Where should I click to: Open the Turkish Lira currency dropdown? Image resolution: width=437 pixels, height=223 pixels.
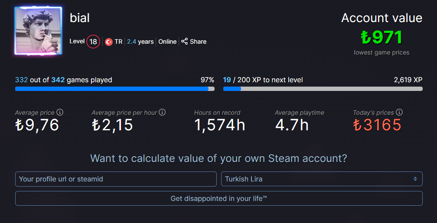pyautogui.click(x=321, y=179)
